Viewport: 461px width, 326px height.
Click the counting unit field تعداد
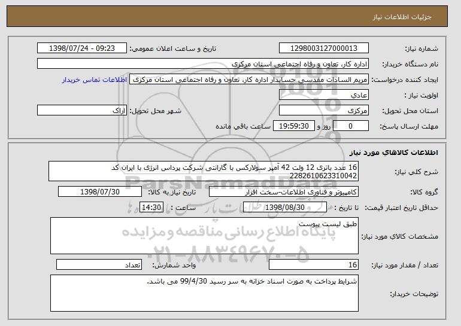[x=99, y=264]
